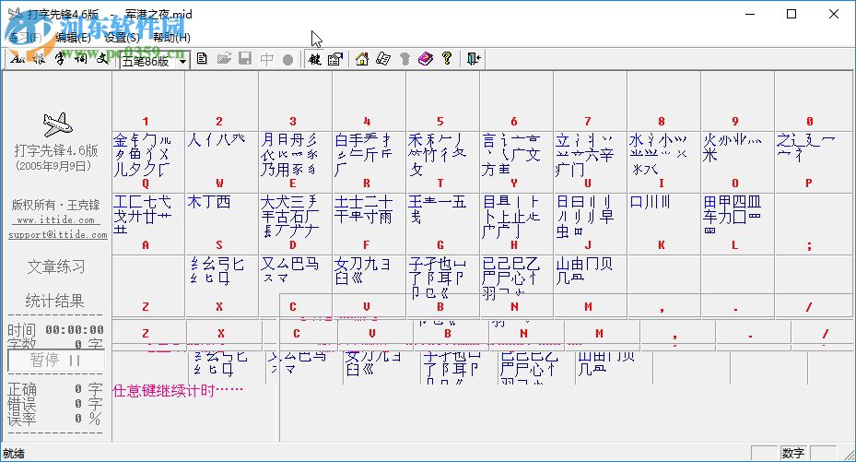Click the T key radical cell

point(442,161)
